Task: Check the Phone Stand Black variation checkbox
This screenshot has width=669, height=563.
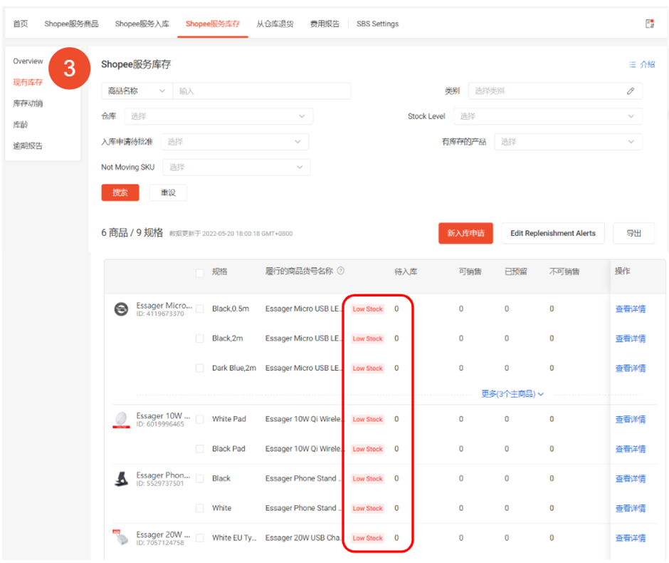Action: [200, 478]
